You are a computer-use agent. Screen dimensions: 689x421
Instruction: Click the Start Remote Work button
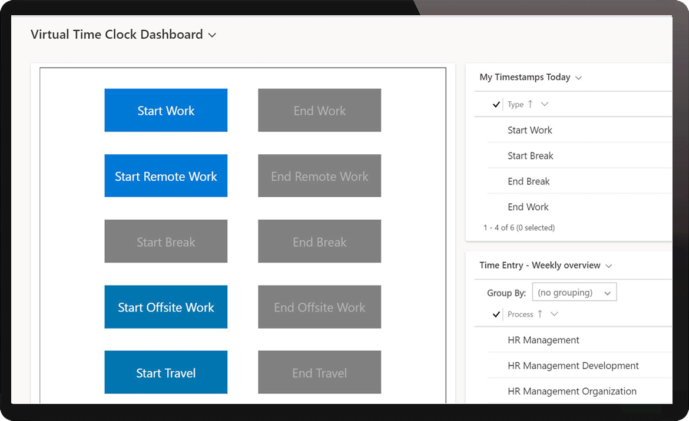click(165, 175)
